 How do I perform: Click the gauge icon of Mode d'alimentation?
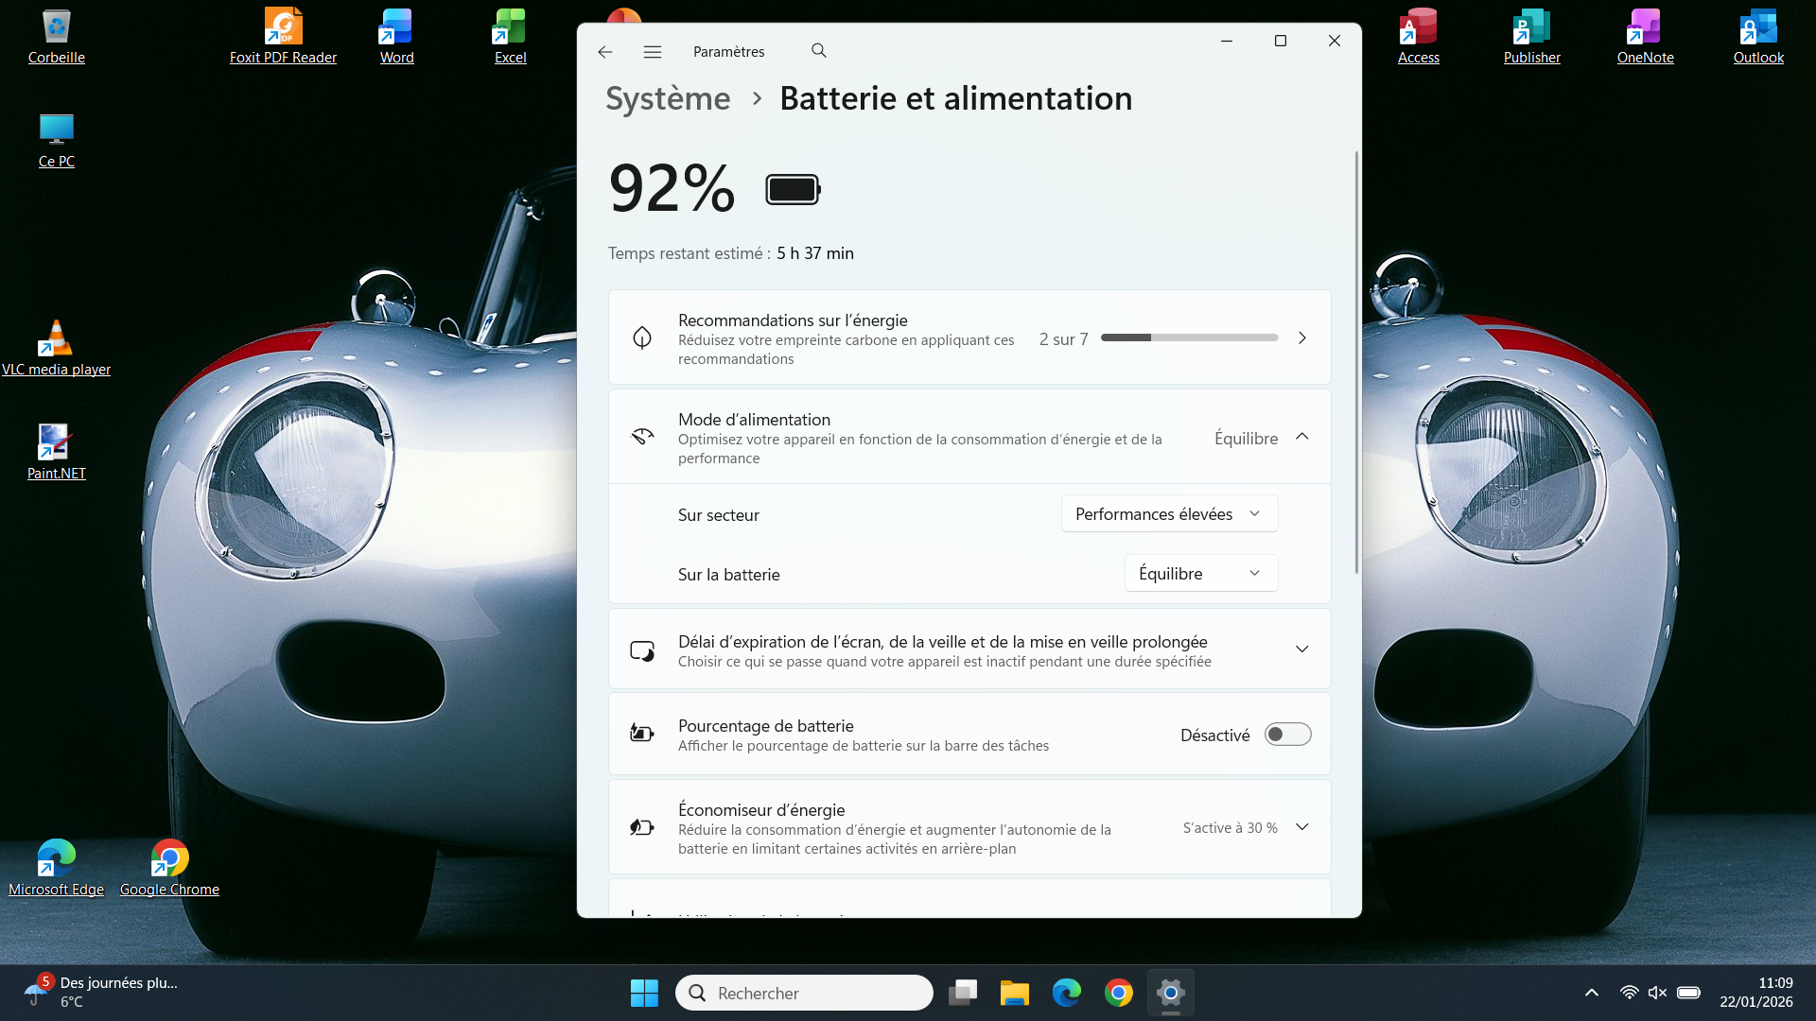click(642, 437)
